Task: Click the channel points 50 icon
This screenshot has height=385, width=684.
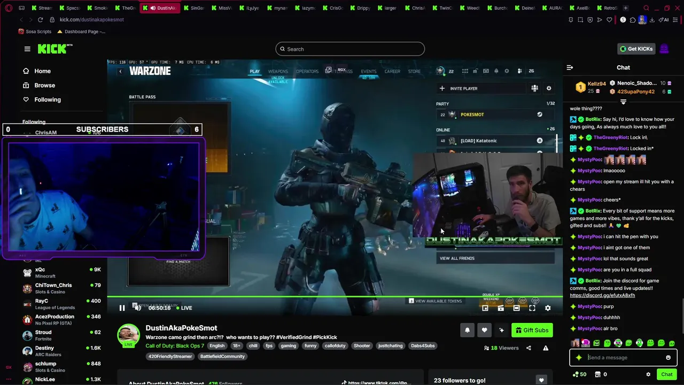Action: (579, 374)
